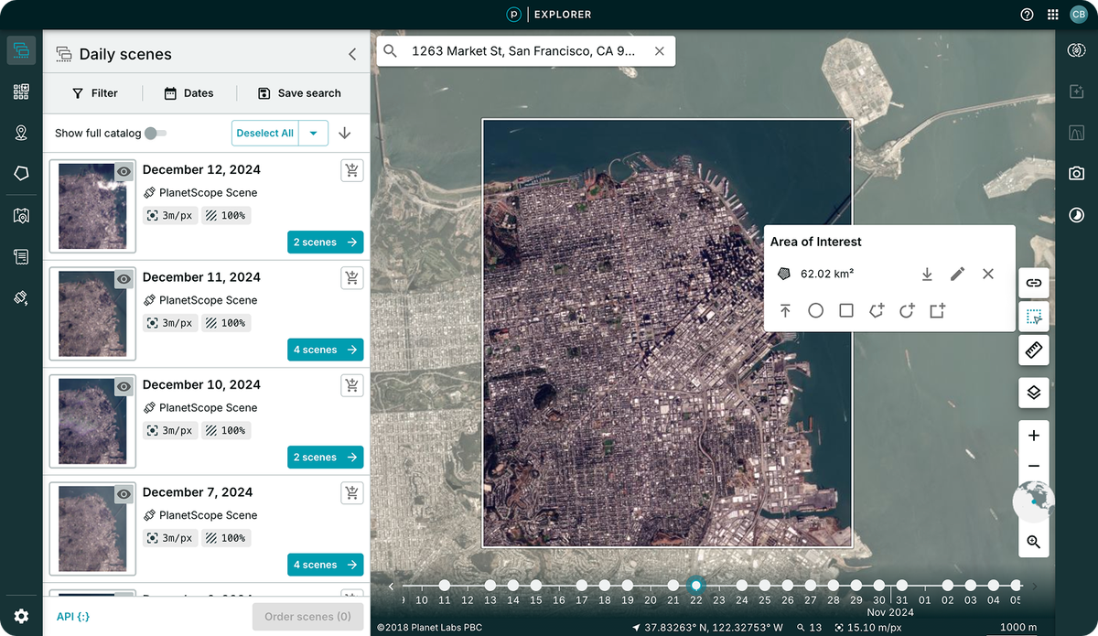Image resolution: width=1098 pixels, height=636 pixels.
Task: Click the location pin icon in the sidebar
Action: click(x=20, y=132)
